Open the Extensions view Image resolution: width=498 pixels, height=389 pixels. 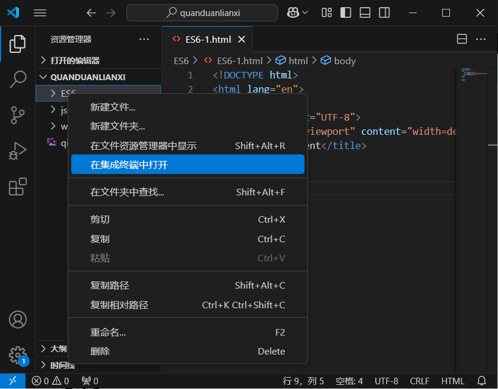[18, 186]
